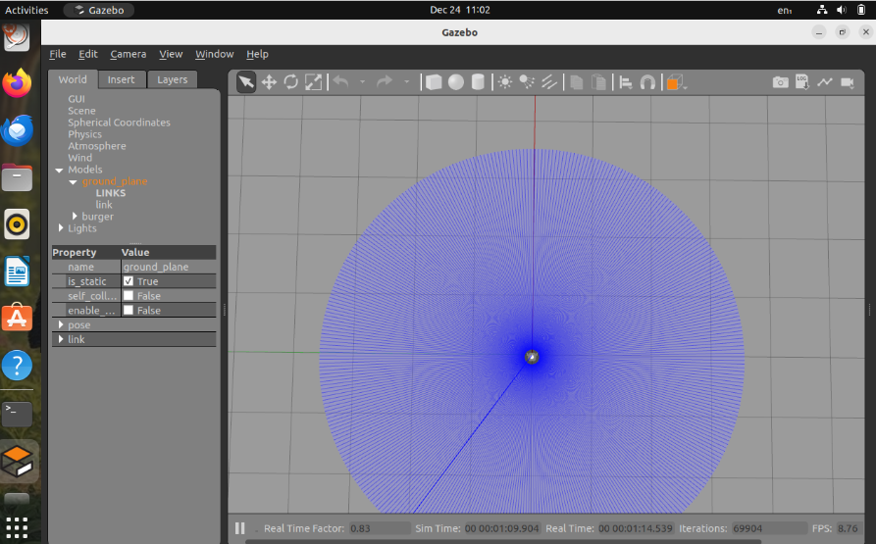
Task: Select Wind in the world tree
Action: pos(79,158)
